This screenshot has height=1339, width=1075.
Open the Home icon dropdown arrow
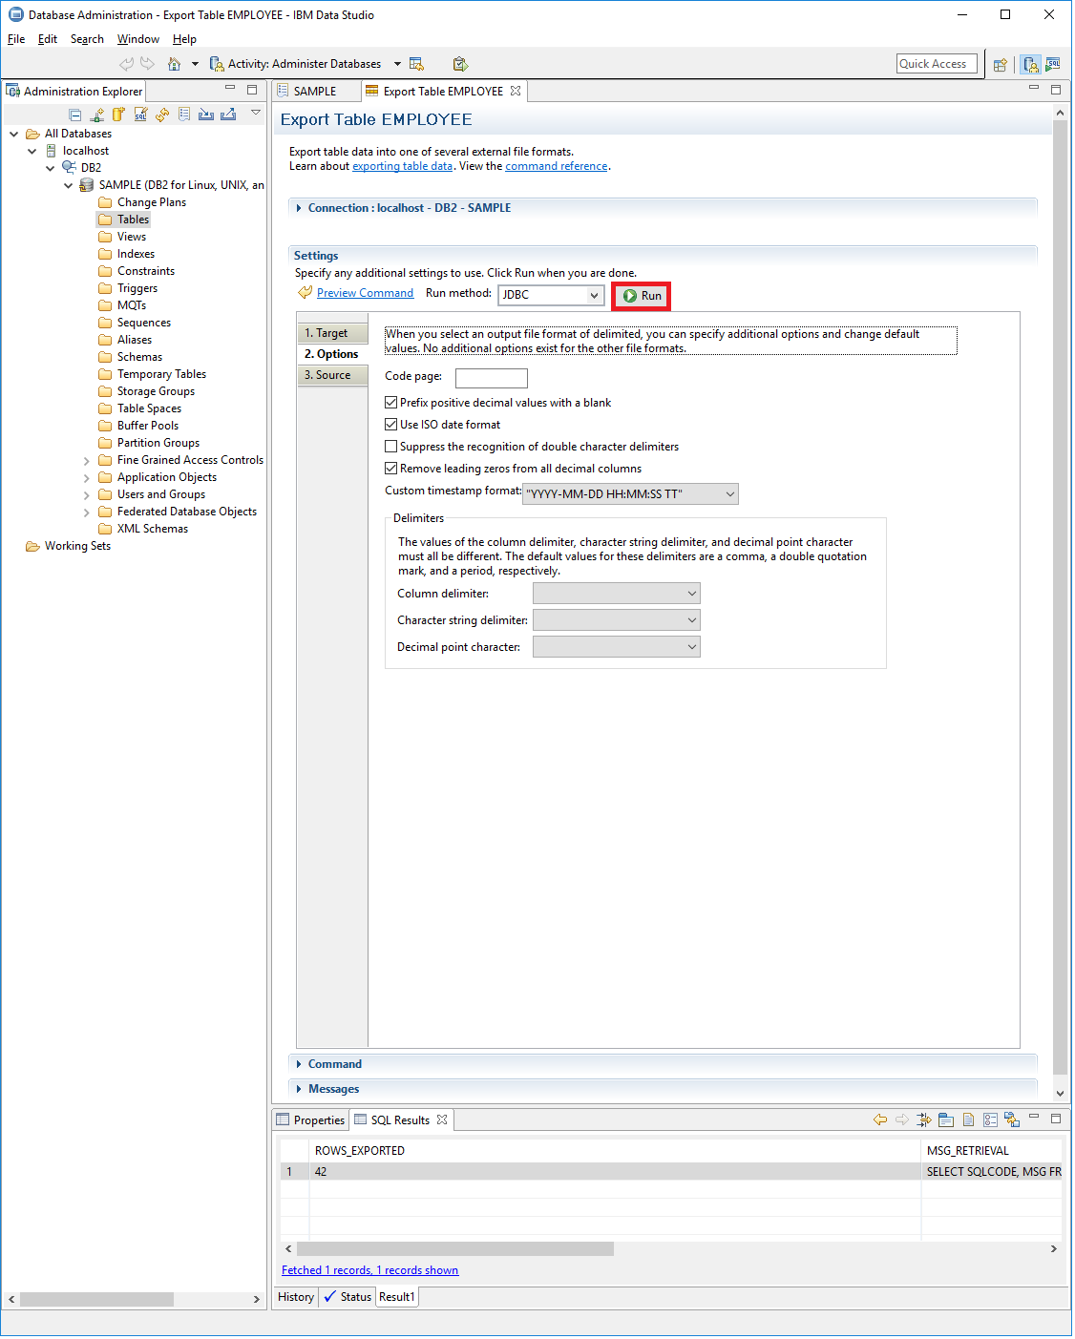(195, 64)
